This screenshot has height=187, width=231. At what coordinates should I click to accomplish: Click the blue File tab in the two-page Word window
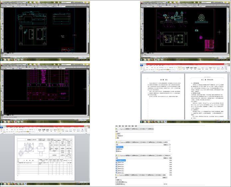pos(141,65)
